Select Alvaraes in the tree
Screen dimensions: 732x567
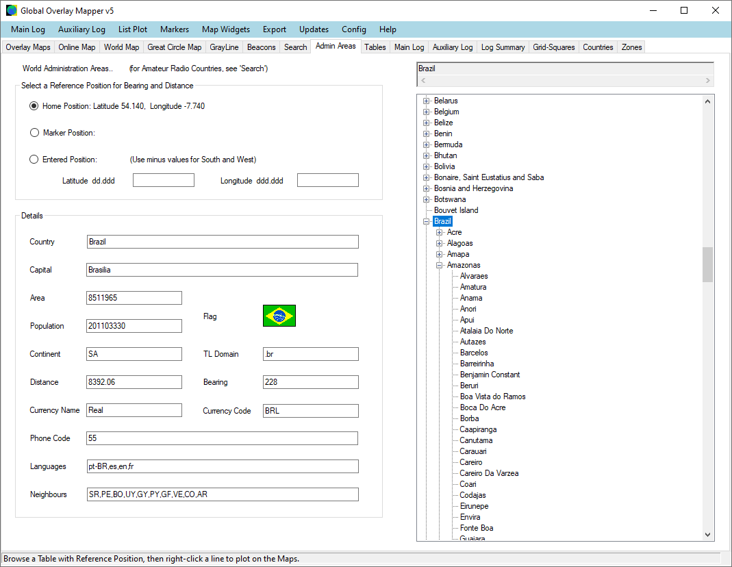pos(474,276)
